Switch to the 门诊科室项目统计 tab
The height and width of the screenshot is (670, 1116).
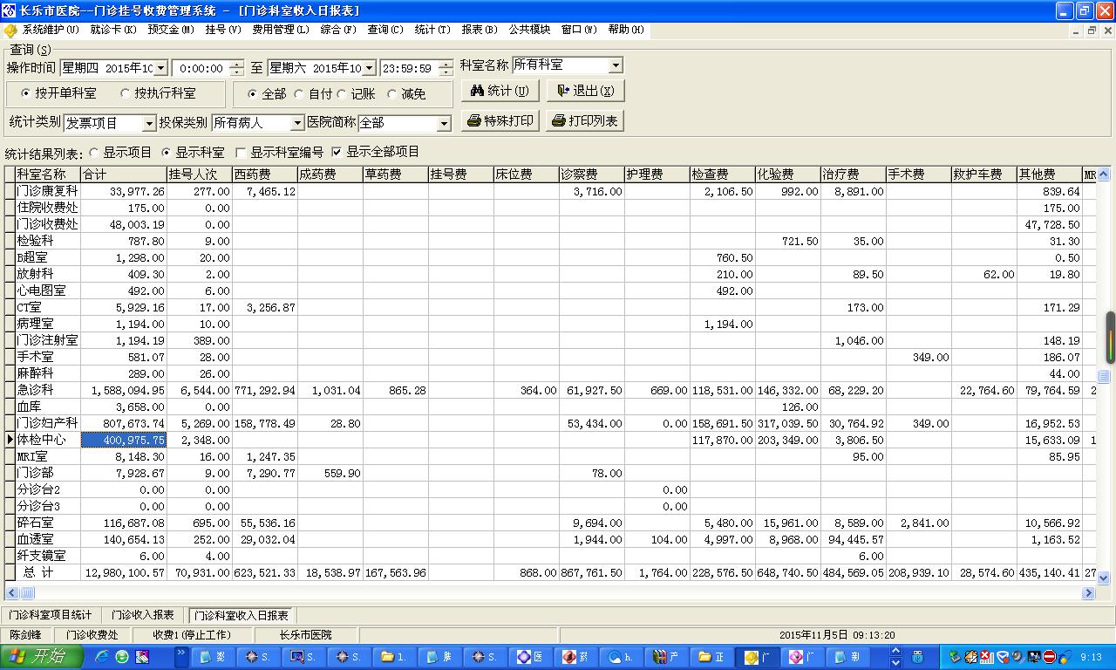pyautogui.click(x=51, y=615)
